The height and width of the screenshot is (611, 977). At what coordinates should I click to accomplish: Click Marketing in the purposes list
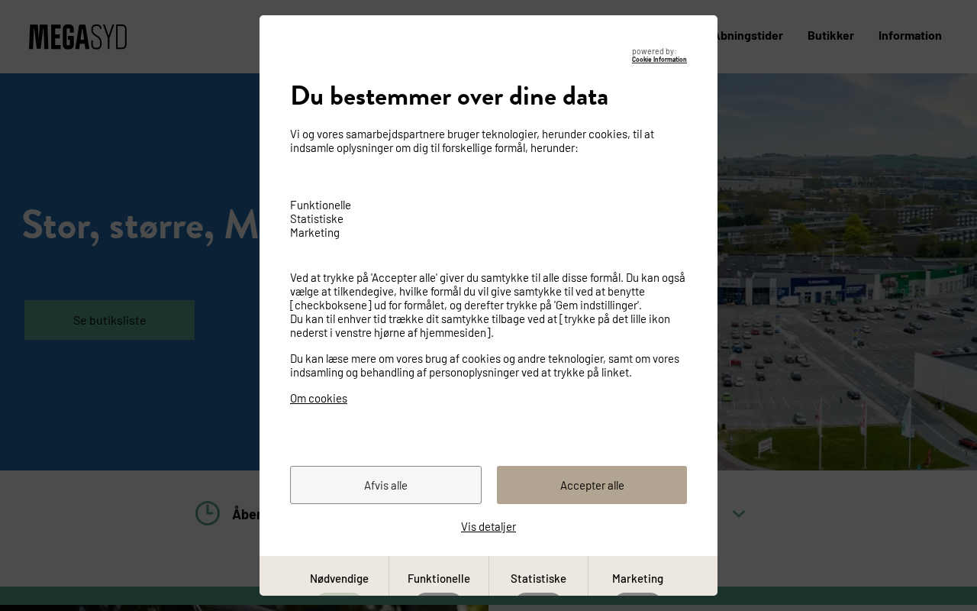[314, 232]
